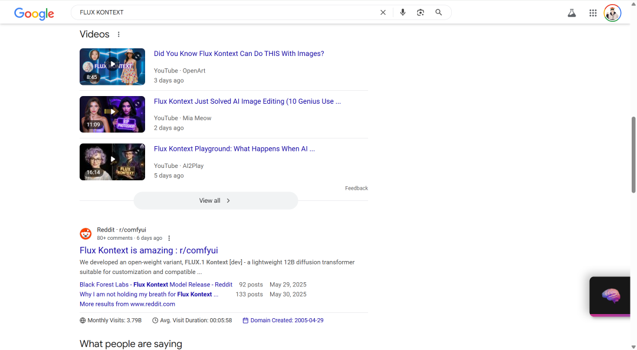The image size is (637, 350).
Task: Click 'Monthly Visits: 3.79B' text
Action: (x=114, y=321)
